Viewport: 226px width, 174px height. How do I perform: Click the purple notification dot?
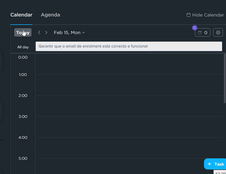[194, 28]
